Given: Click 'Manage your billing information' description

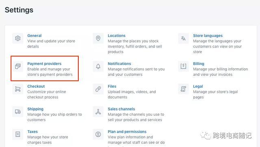Looking at the screenshot, I should 220,72.
